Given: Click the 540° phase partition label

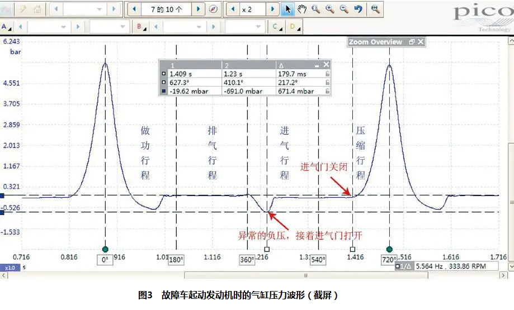Looking at the screenshot, I should coord(318,260).
